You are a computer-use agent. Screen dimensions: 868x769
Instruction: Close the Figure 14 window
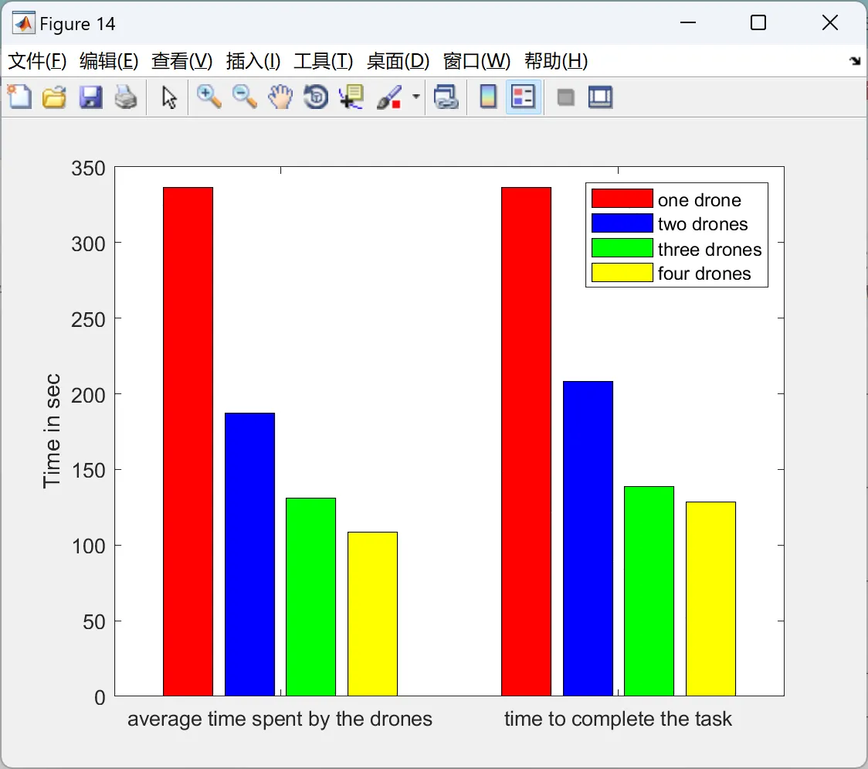[x=830, y=22]
